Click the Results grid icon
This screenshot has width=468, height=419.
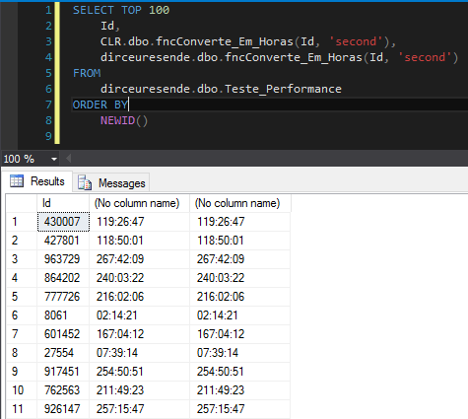click(17, 181)
